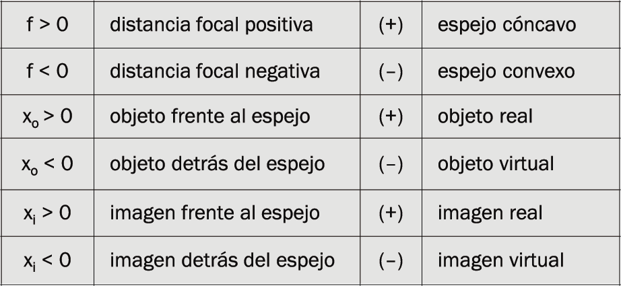Screen dimensions: 621x286
Task: Select the 'distancia focal positiva' text
Action: 211,25
